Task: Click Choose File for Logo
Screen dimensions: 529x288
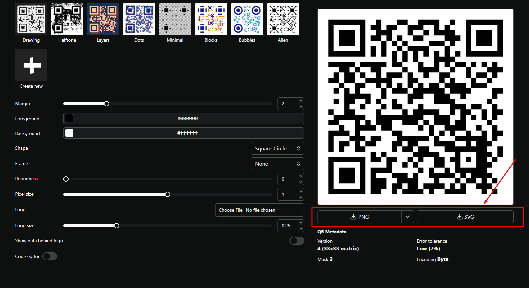Action: pos(231,210)
